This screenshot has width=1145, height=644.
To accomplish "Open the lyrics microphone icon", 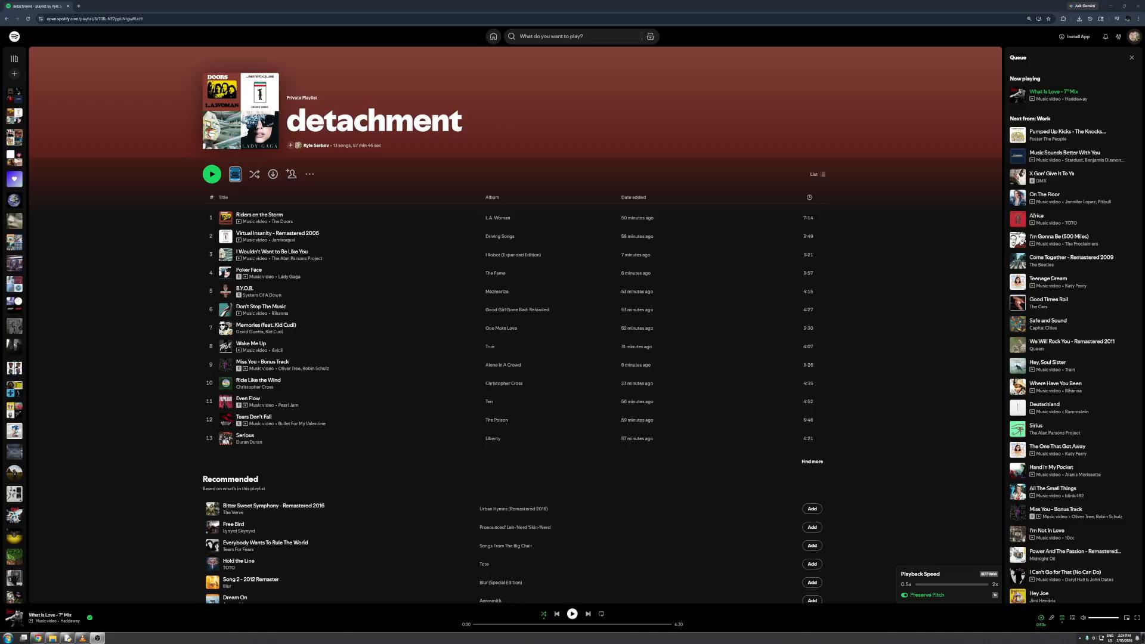I will pos(1051,618).
